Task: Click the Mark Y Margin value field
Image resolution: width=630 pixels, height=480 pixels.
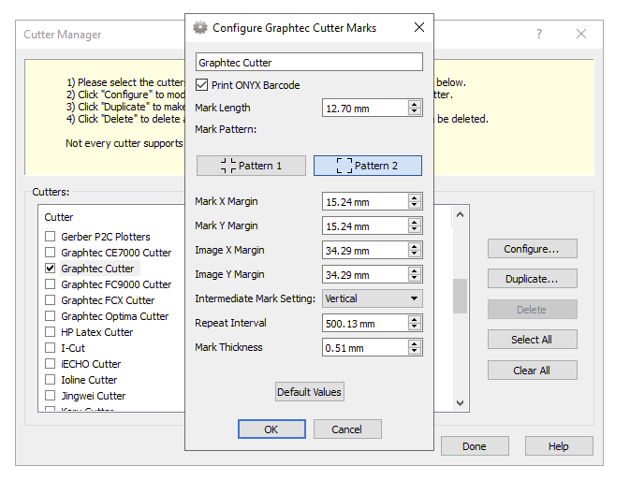Action: (365, 226)
